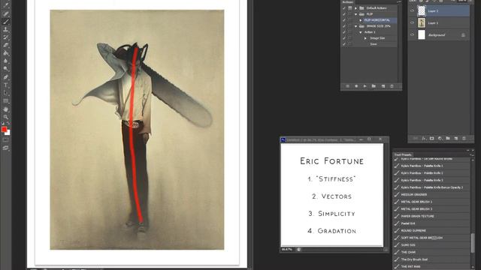This screenshot has width=481, height=270.
Task: Toggle FLIP HORIZONTAL action checkmark
Action: [x=344, y=20]
